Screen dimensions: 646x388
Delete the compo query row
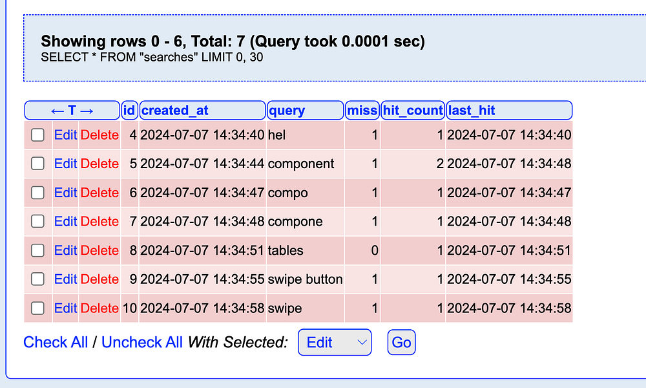99,193
